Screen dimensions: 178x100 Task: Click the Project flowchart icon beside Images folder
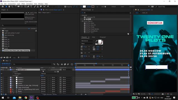(x=36, y=31)
